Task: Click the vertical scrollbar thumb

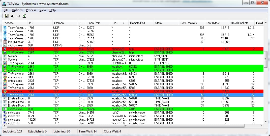Action: [265, 59]
